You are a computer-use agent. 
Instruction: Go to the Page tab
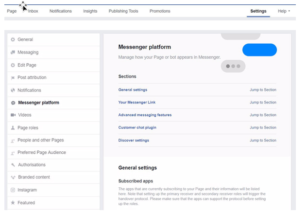click(x=12, y=11)
